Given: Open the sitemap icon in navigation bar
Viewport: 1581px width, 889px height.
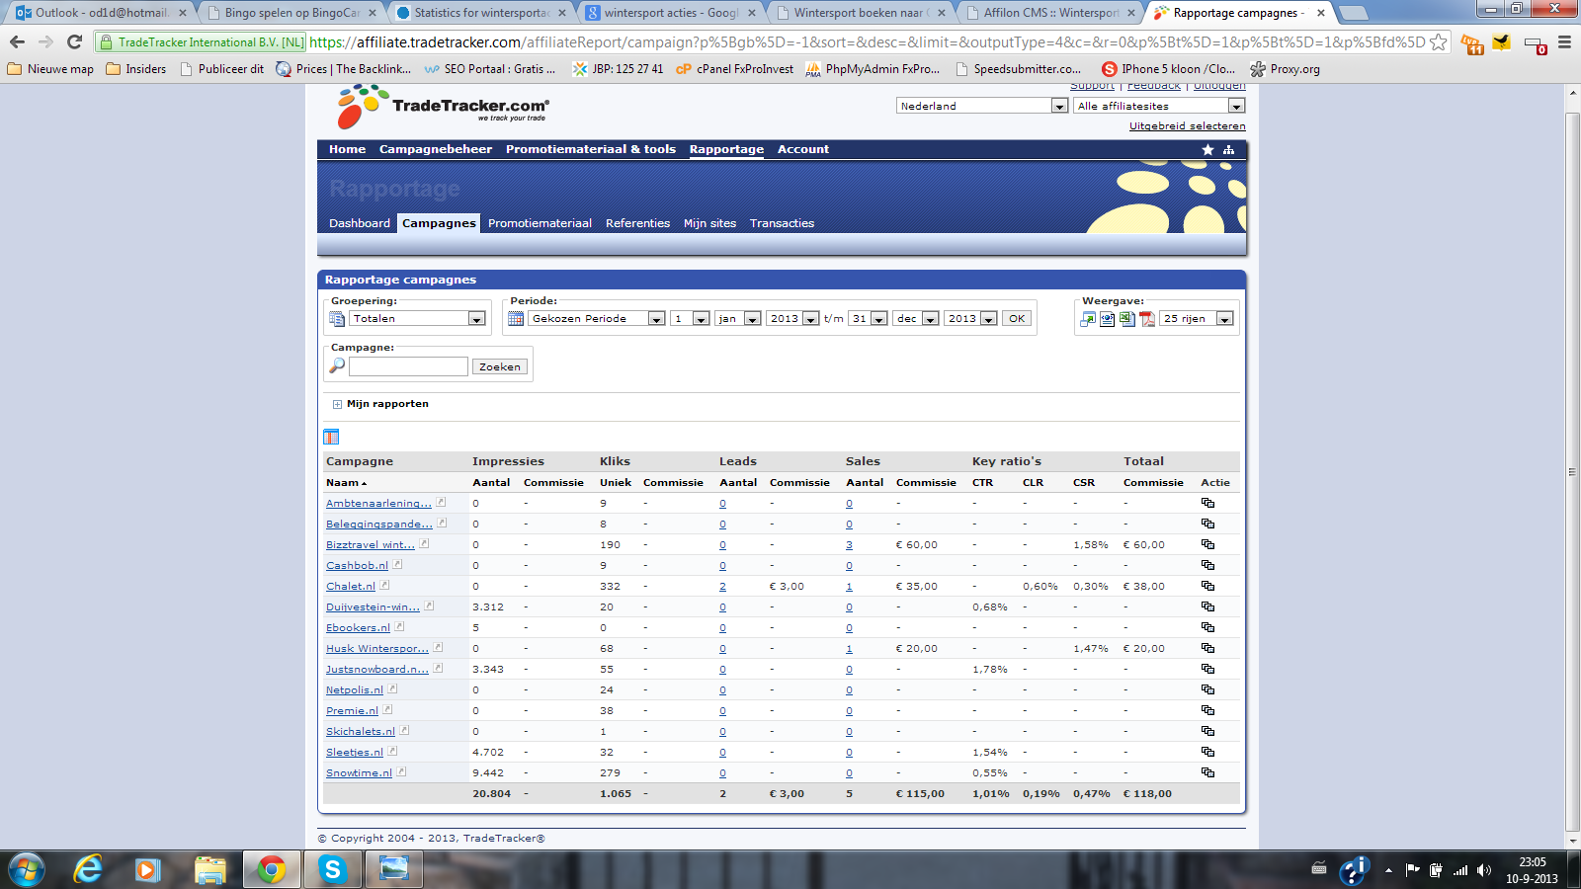Looking at the screenshot, I should pos(1228,150).
